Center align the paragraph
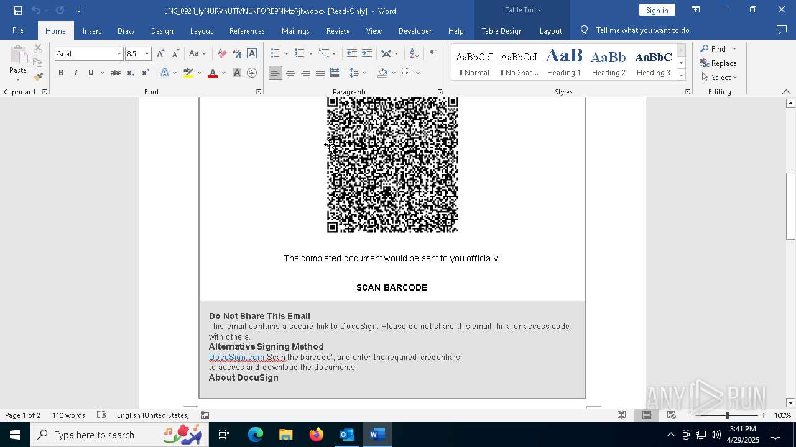This screenshot has width=796, height=447. tap(290, 73)
